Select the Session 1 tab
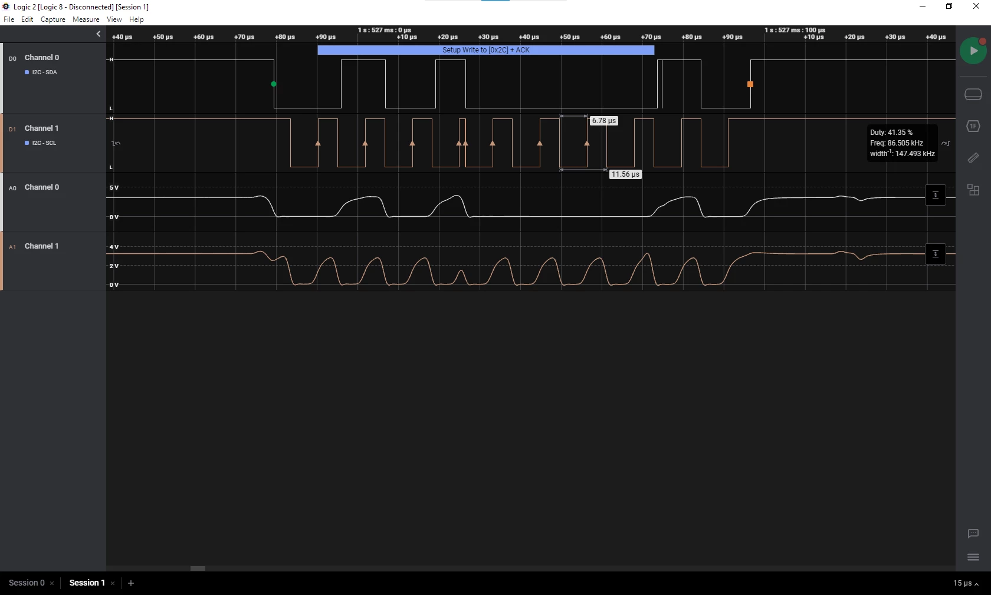 87,583
